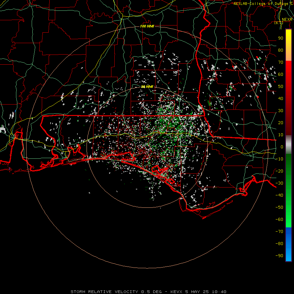The height and width of the screenshot is (294, 294).
Task: Click the blue segment of the color bar
Action: (288, 244)
